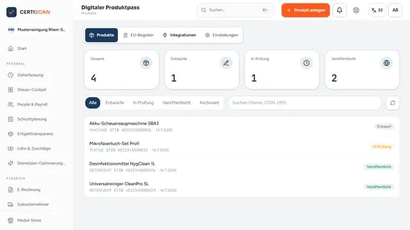Open People & Payroll in the sidebar
The height and width of the screenshot is (230, 410).
click(37, 104)
